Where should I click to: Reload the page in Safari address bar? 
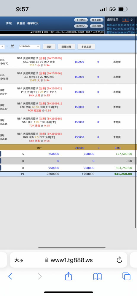click(120, 260)
